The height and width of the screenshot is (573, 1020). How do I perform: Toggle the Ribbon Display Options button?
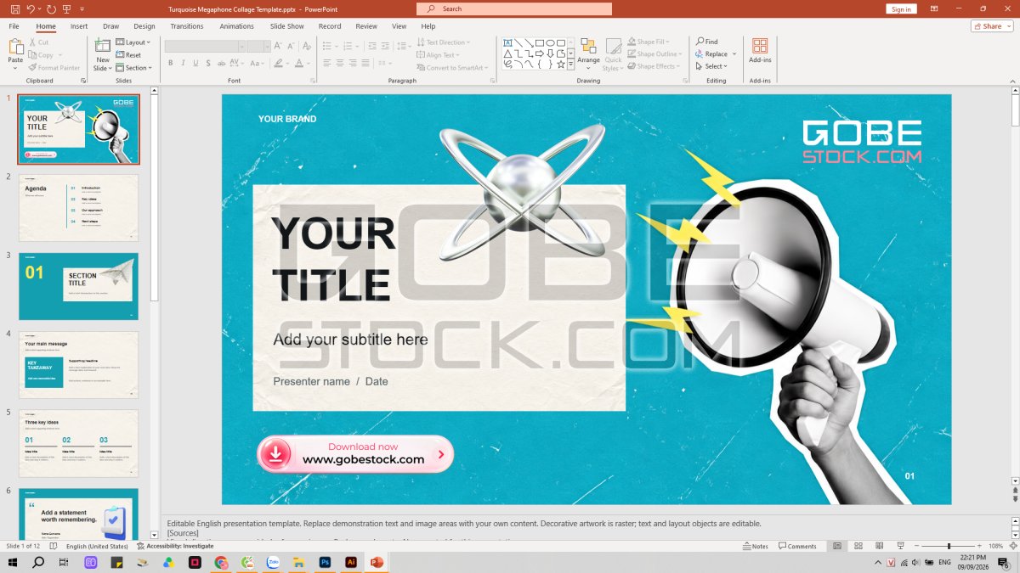pos(934,8)
